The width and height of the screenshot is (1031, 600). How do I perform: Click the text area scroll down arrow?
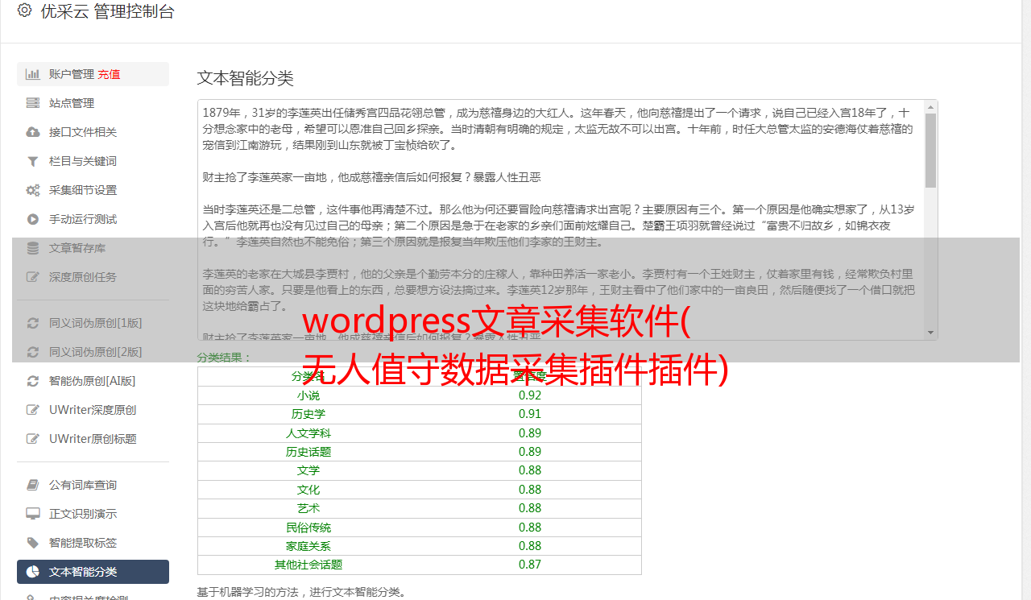930,333
